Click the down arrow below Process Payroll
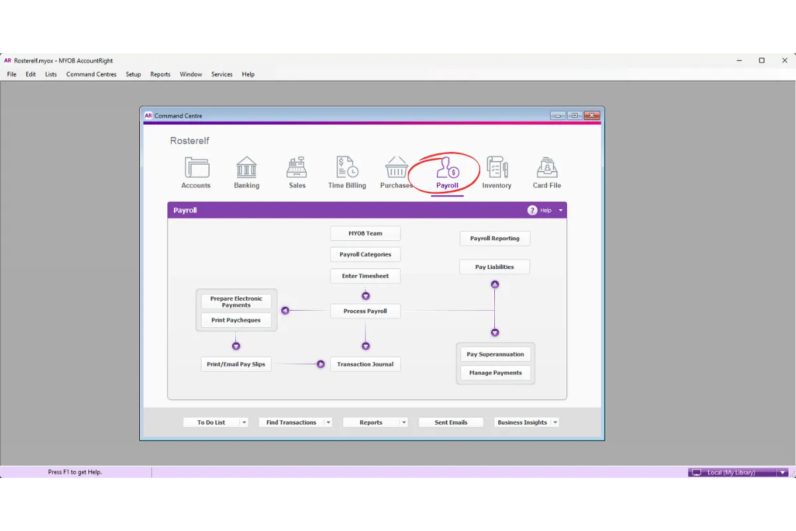Viewport: 796px width, 531px height. click(x=365, y=346)
